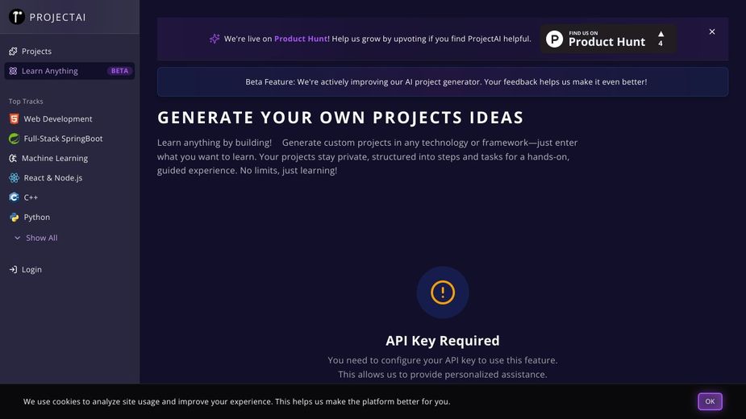Click the Python logo icon
The width and height of the screenshot is (746, 419).
click(14, 218)
